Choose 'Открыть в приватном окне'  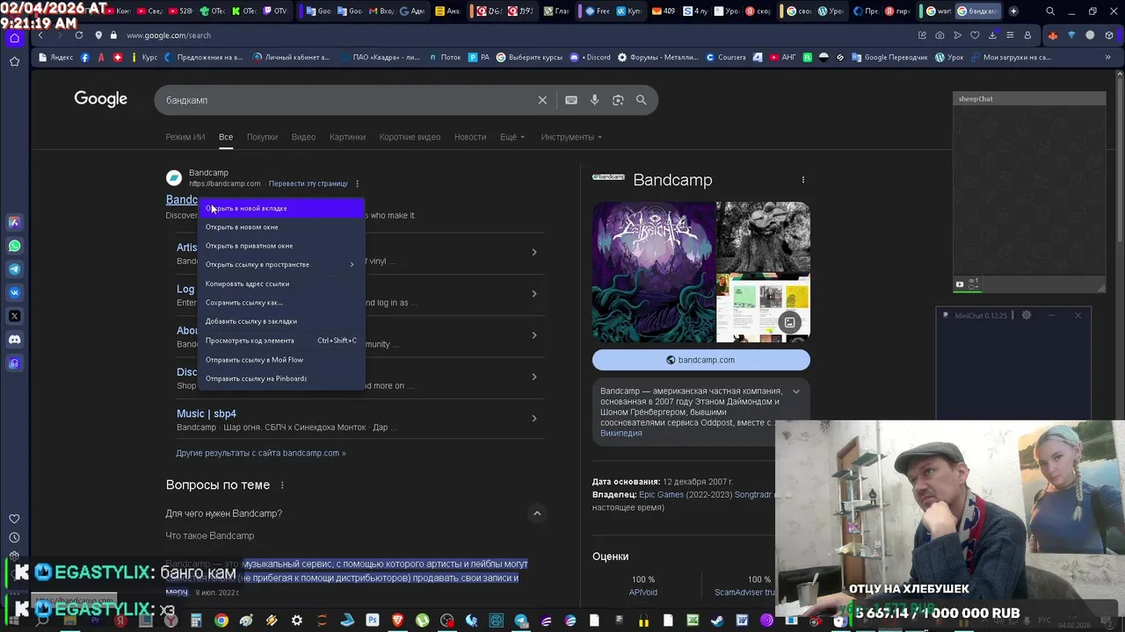pos(281,246)
